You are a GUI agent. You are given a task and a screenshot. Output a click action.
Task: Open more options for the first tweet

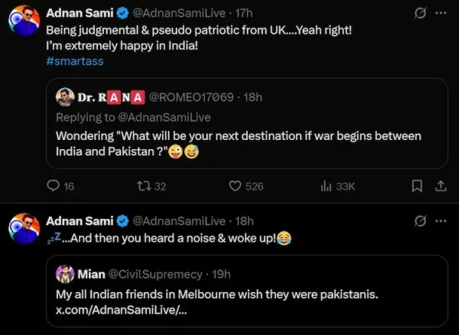point(441,14)
